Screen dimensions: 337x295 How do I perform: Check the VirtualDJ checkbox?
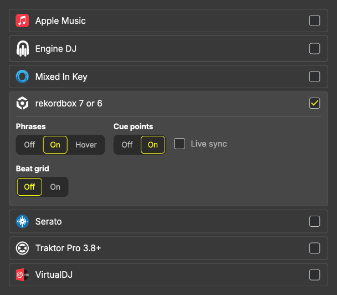tap(314, 274)
